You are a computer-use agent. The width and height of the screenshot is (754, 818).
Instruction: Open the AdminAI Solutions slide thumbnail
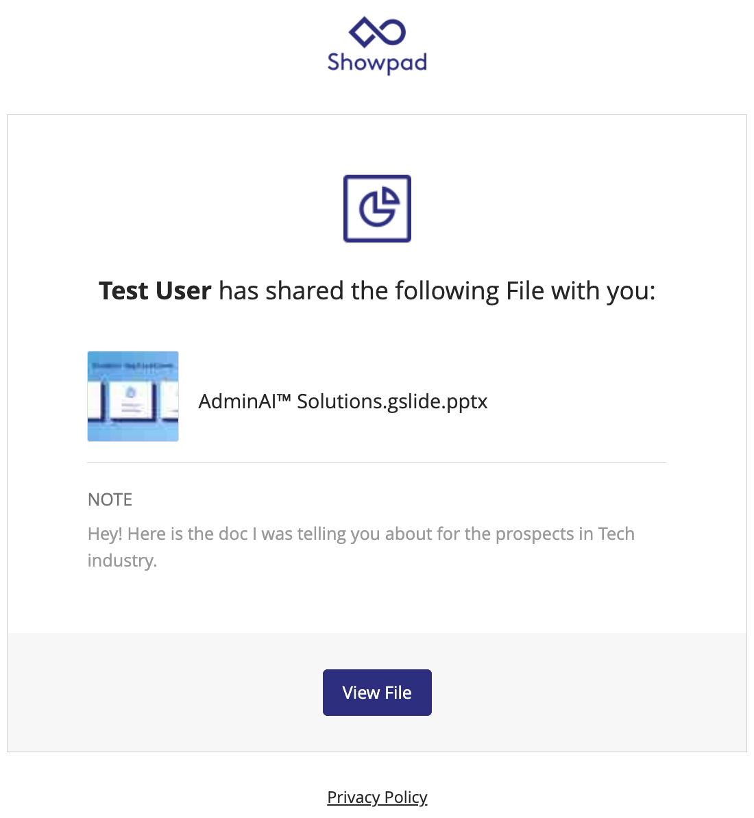133,396
